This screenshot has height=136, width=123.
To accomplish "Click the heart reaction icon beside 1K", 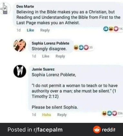I will (116, 29).
